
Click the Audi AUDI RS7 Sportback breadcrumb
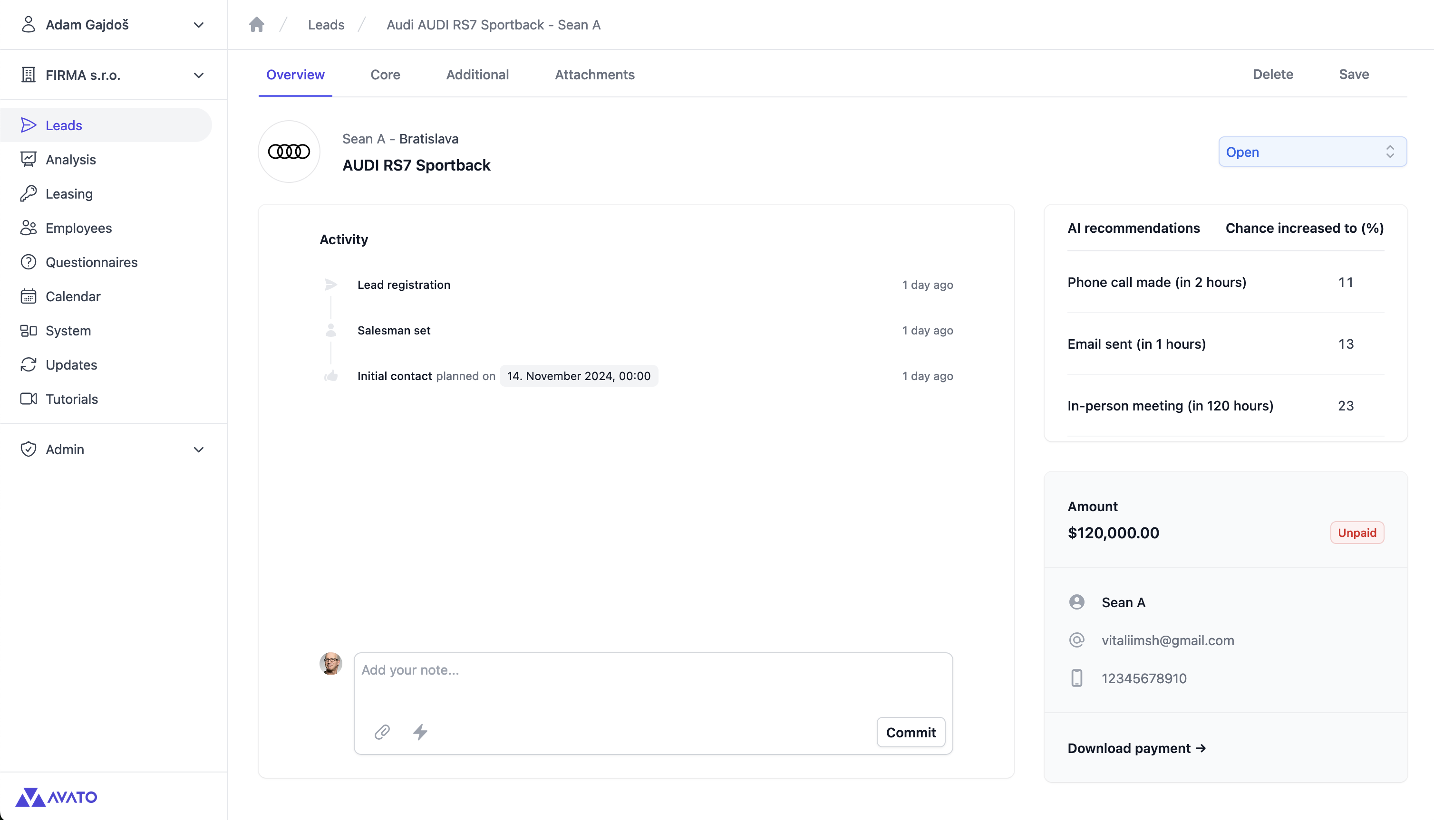pyautogui.click(x=494, y=25)
